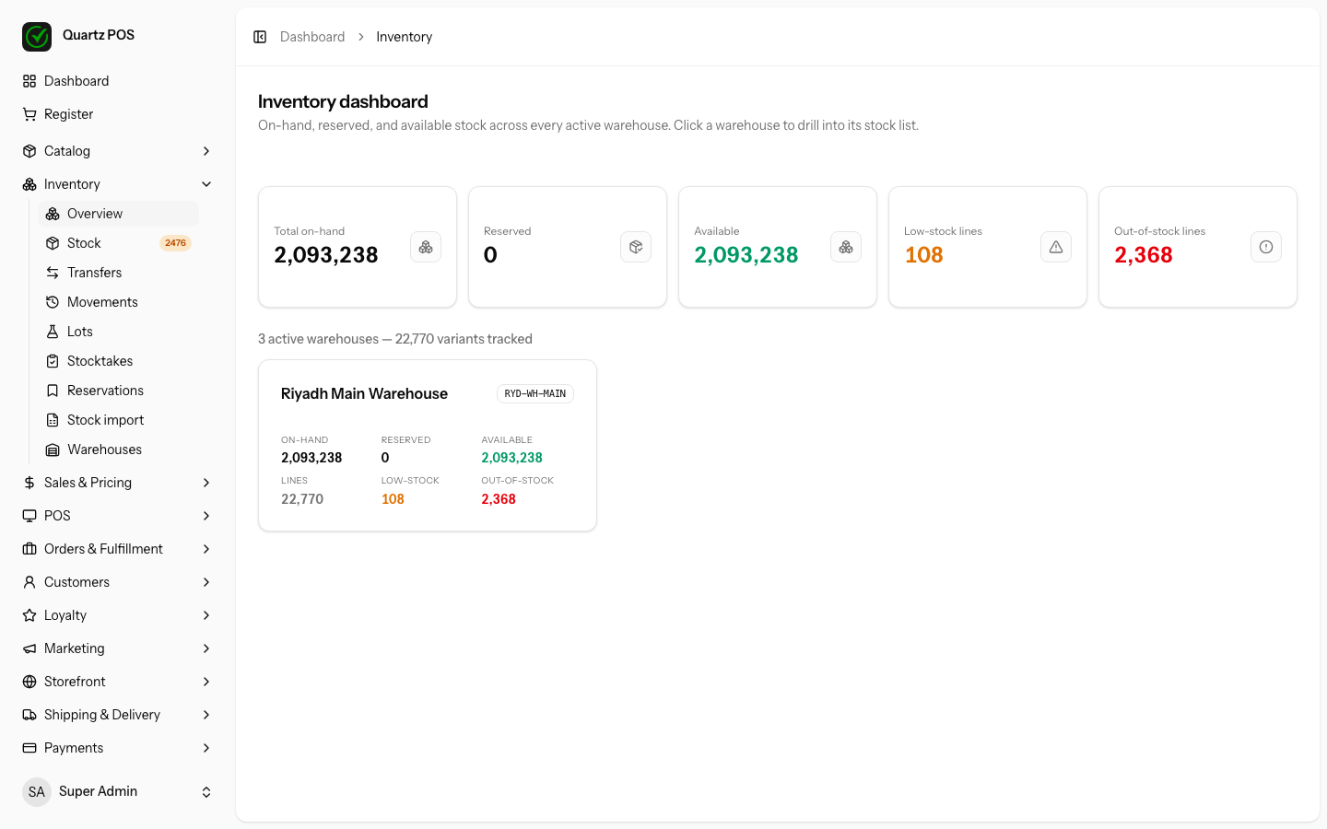The width and height of the screenshot is (1327, 829).
Task: Toggle sidebar panel icon beside breadcrumb
Action: coord(260,37)
